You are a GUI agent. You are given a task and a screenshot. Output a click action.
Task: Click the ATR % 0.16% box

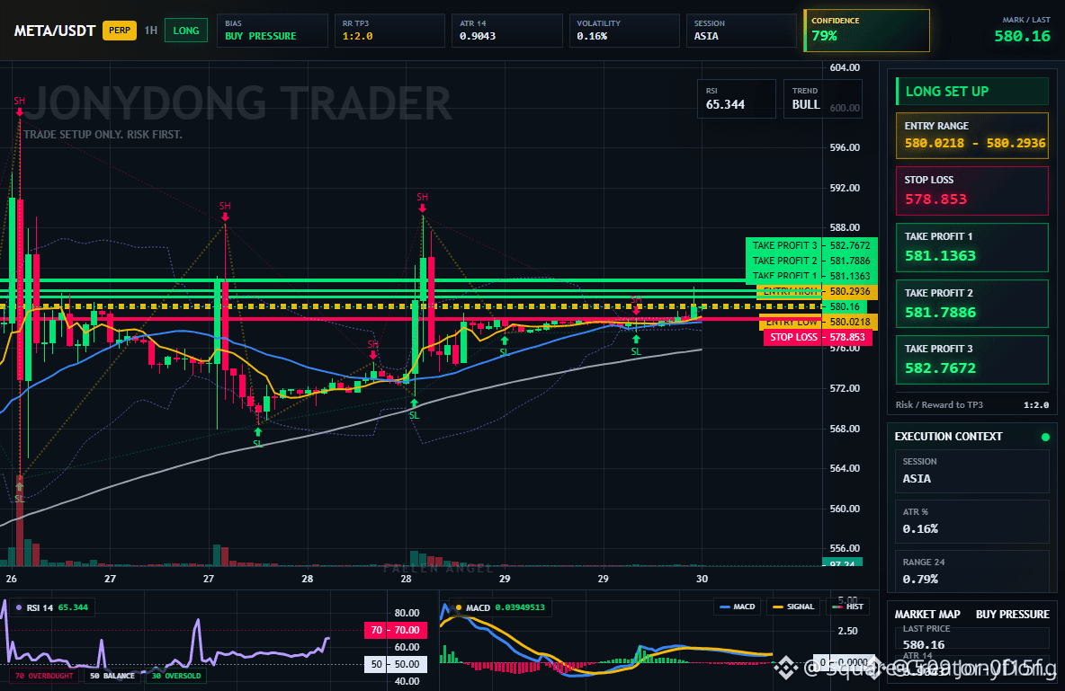click(x=972, y=521)
